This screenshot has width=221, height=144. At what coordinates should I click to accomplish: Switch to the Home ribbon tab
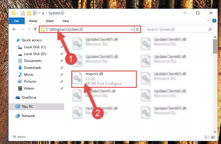click(x=33, y=21)
